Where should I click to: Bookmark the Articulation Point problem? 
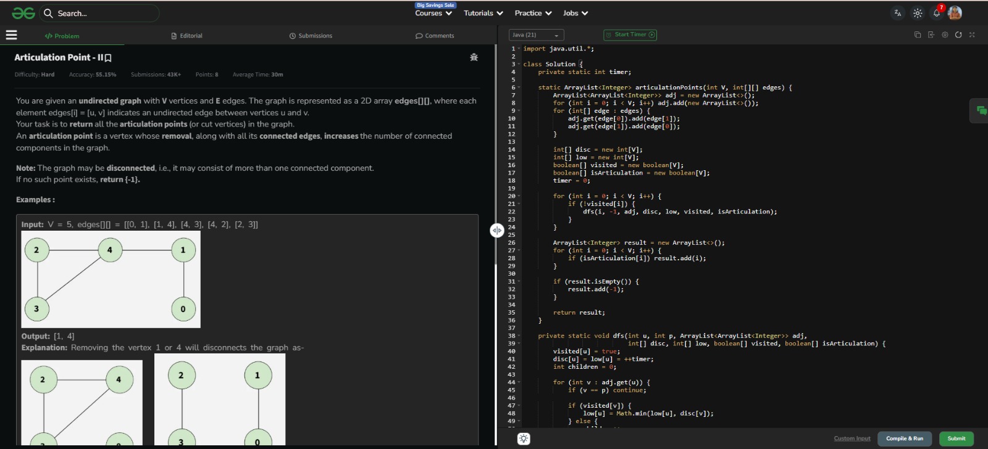[108, 58]
